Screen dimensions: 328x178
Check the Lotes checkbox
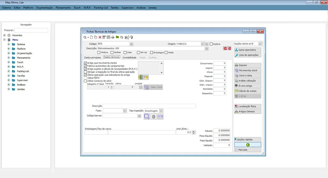125,53
